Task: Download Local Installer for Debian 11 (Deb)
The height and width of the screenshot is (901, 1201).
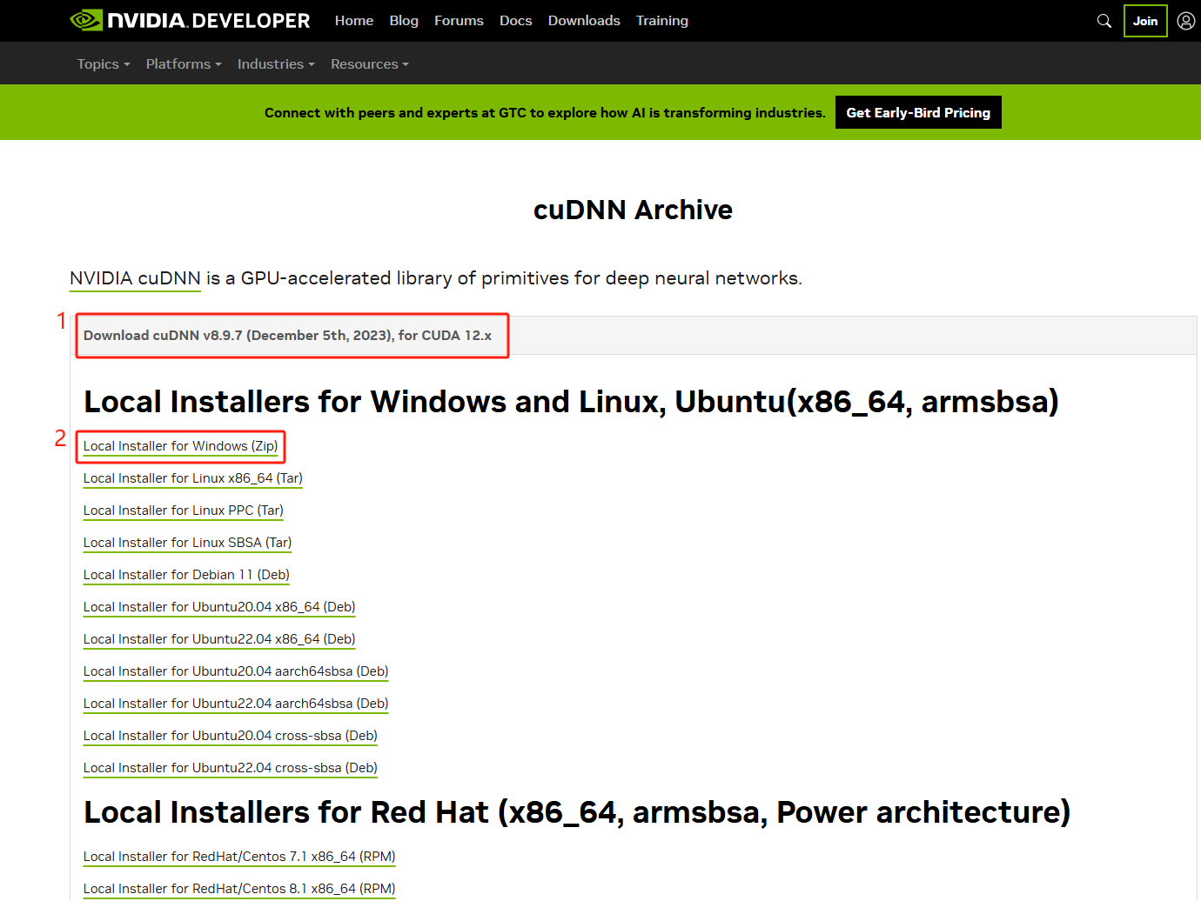Action: tap(186, 575)
